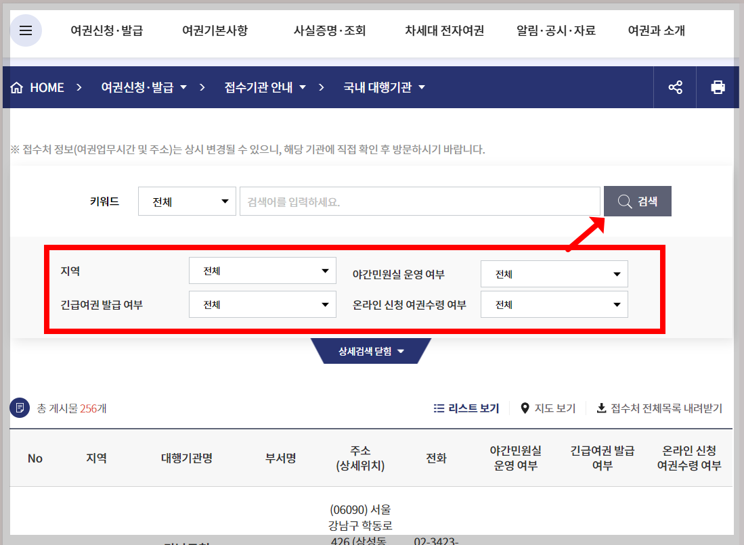Open the 긴급여권 발급 여부 dropdown
The image size is (744, 545).
263,304
